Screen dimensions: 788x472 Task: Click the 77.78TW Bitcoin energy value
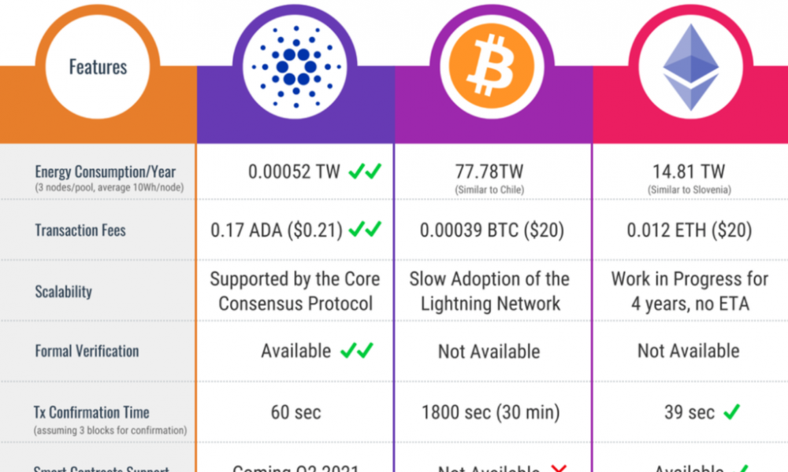tap(489, 171)
